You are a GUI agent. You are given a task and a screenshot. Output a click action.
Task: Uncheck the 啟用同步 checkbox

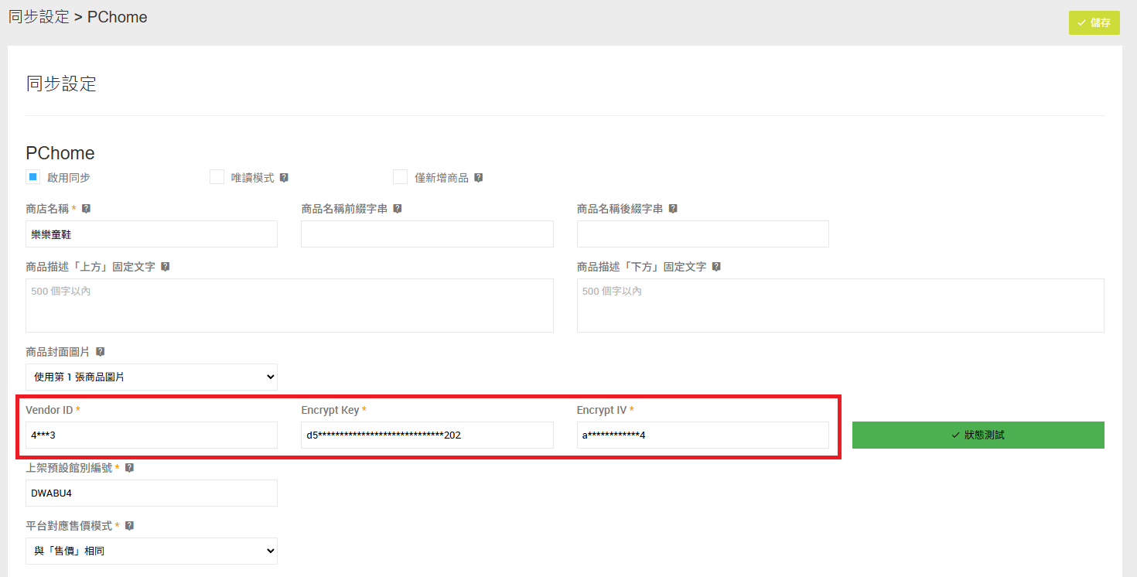[x=32, y=177]
